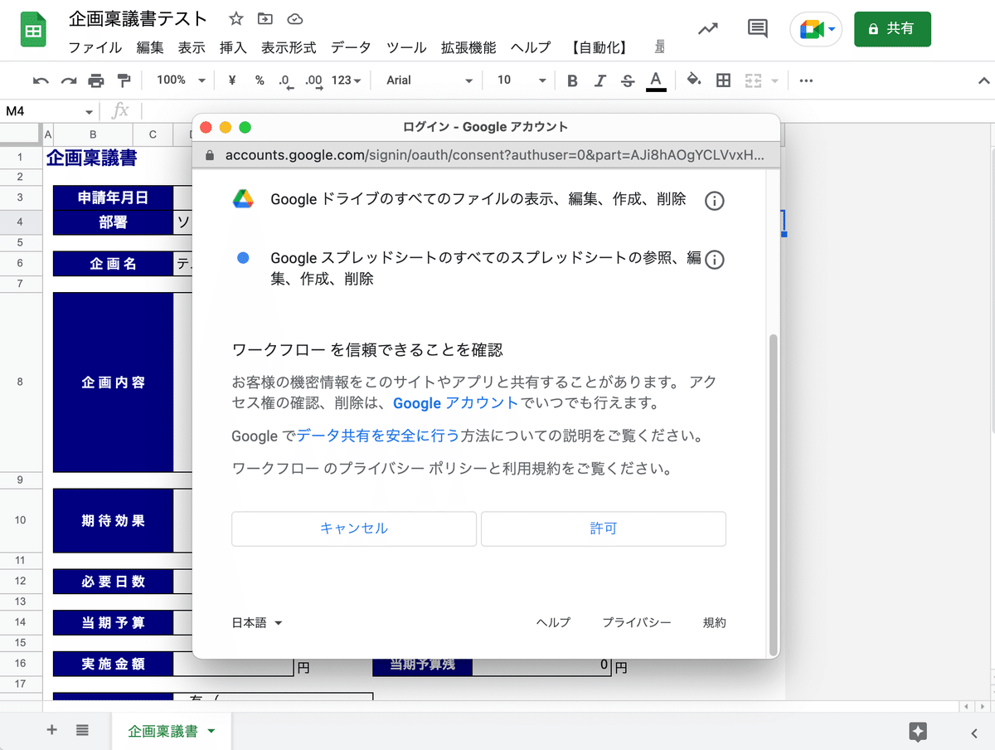Viewport: 995px width, 750px height.
Task: Select the 企画稟議書 title cell
Action: click(x=92, y=158)
